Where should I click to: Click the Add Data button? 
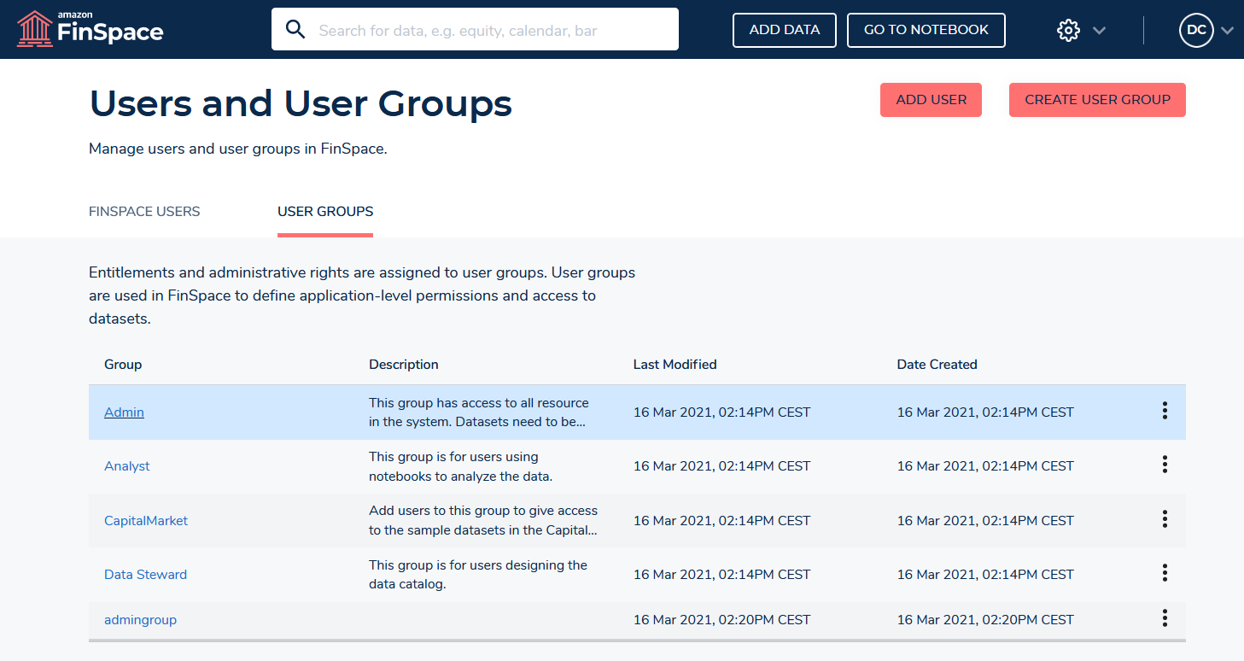785,30
